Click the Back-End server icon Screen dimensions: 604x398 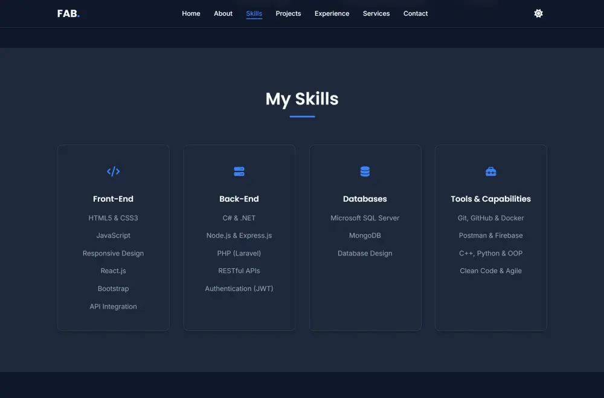239,172
